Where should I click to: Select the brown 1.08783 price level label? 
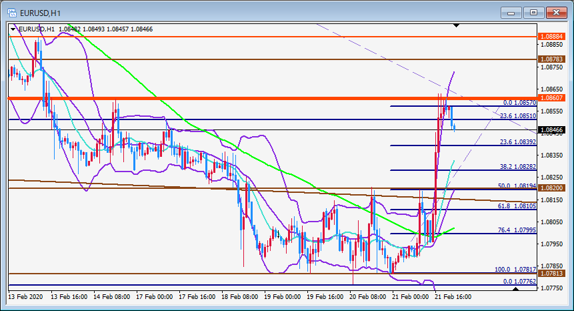(x=552, y=59)
